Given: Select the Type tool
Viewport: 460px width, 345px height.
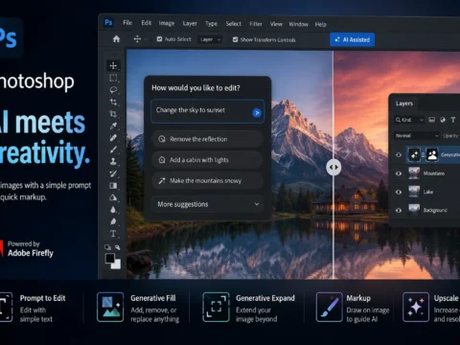Looking at the screenshot, I should click(113, 234).
